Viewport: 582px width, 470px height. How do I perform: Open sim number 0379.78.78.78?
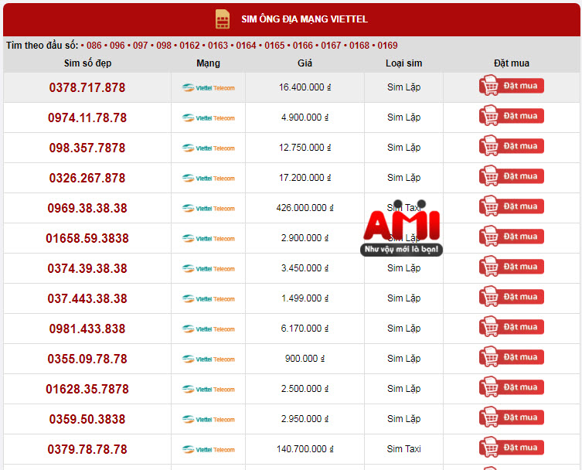pos(87,449)
